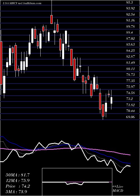Click the Price : 74.2 readout
The height and width of the screenshot is (196, 140).
18,186
